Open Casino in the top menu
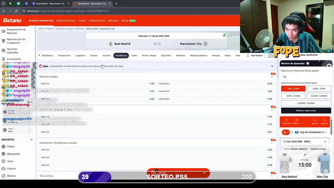 (82, 21)
